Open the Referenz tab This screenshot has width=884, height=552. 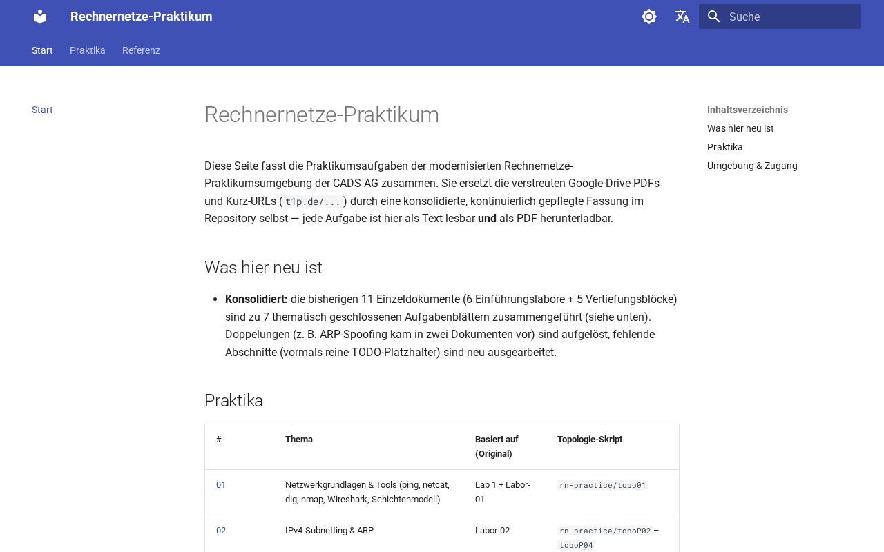(141, 50)
